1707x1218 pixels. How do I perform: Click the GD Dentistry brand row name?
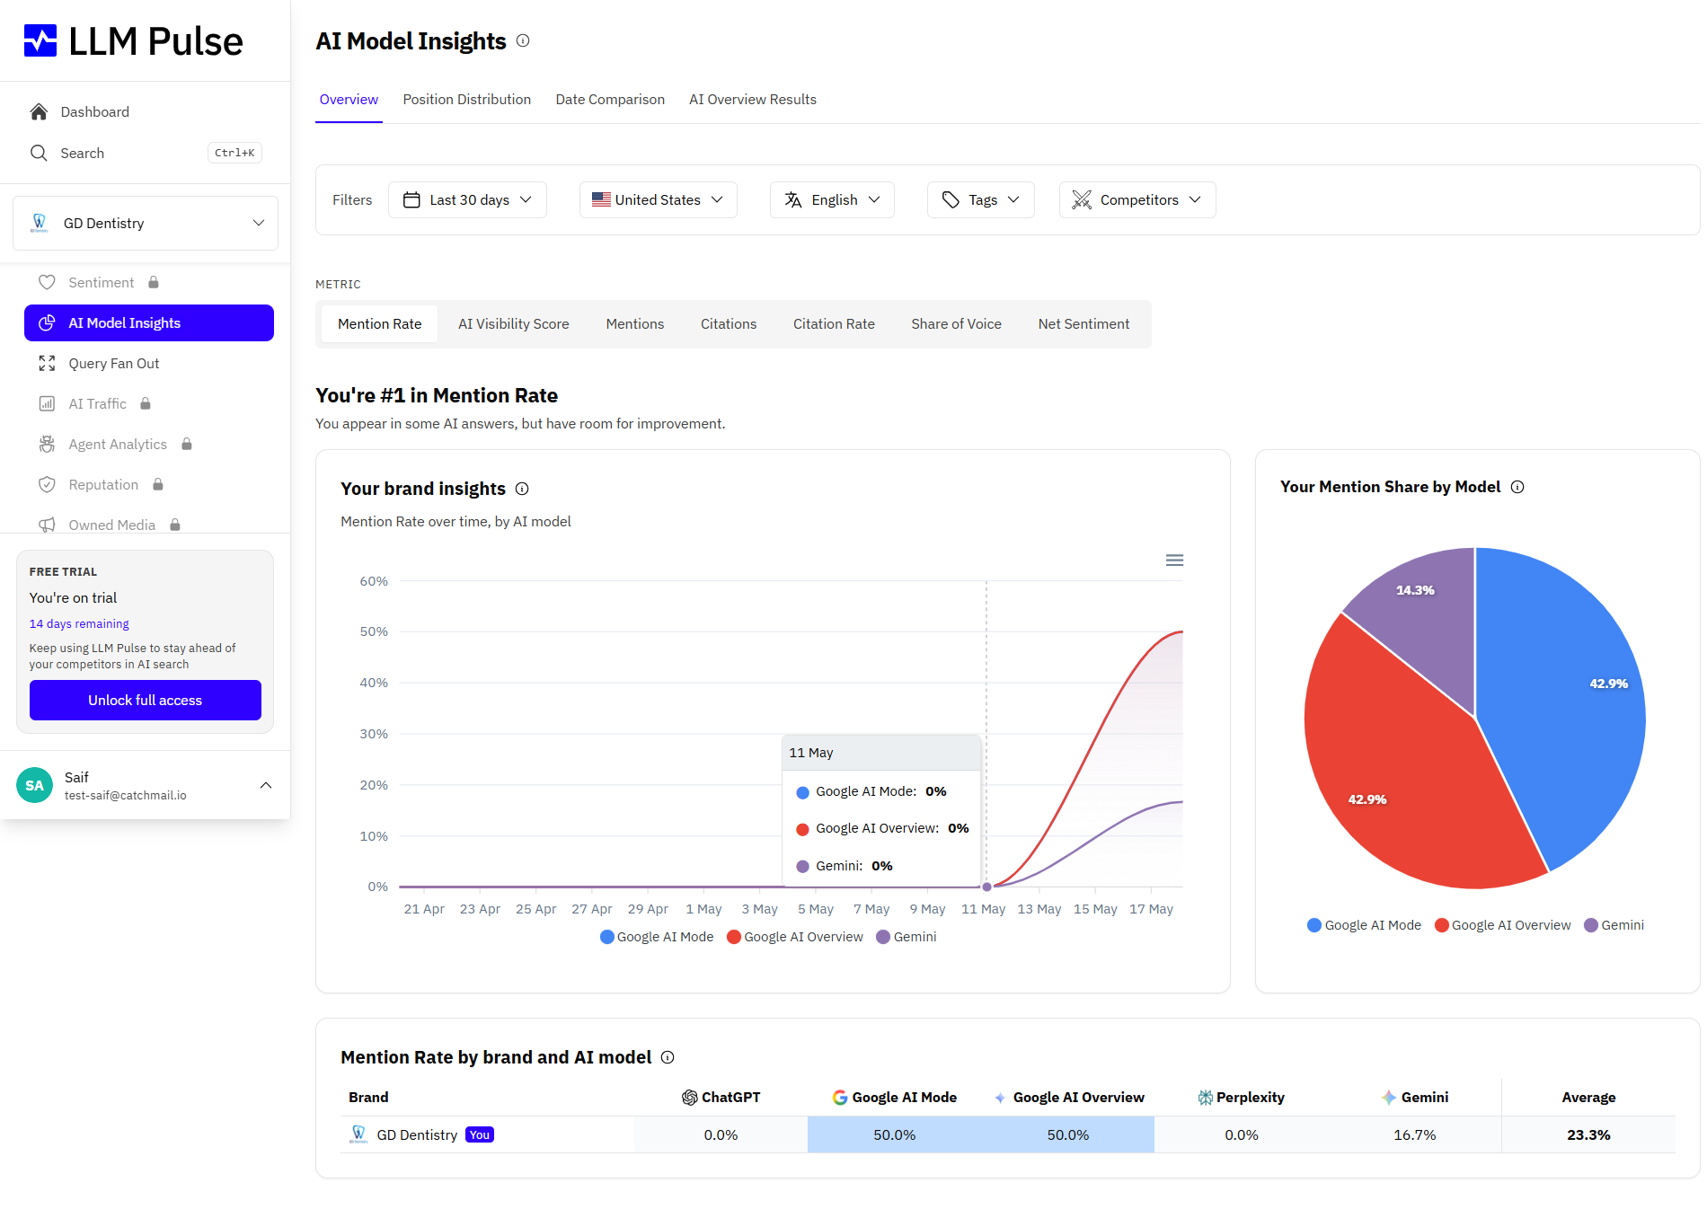[x=417, y=1134]
